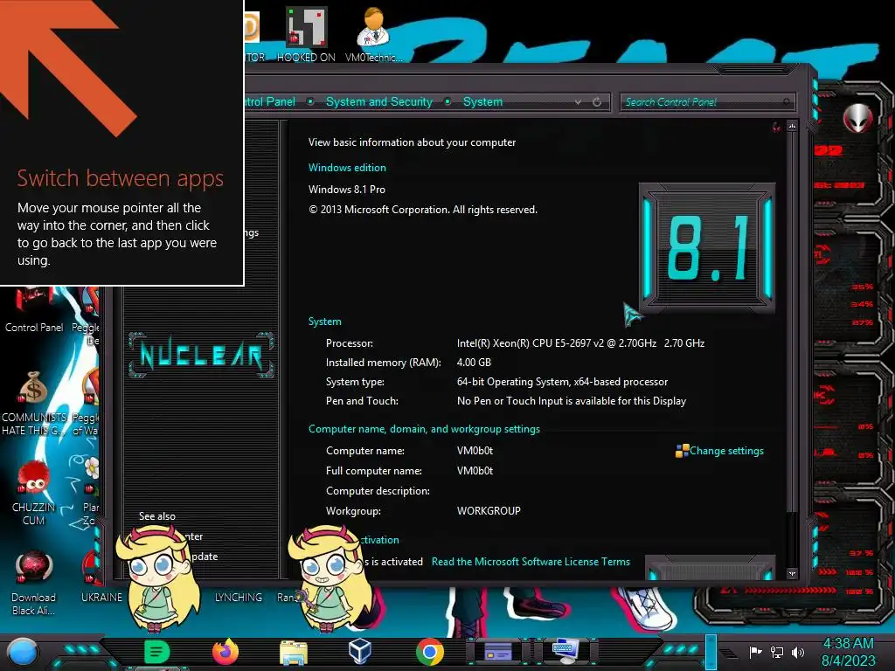Open the green notes app on taskbar

tap(157, 652)
